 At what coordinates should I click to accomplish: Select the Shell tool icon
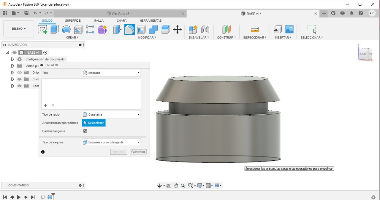tap(141, 29)
